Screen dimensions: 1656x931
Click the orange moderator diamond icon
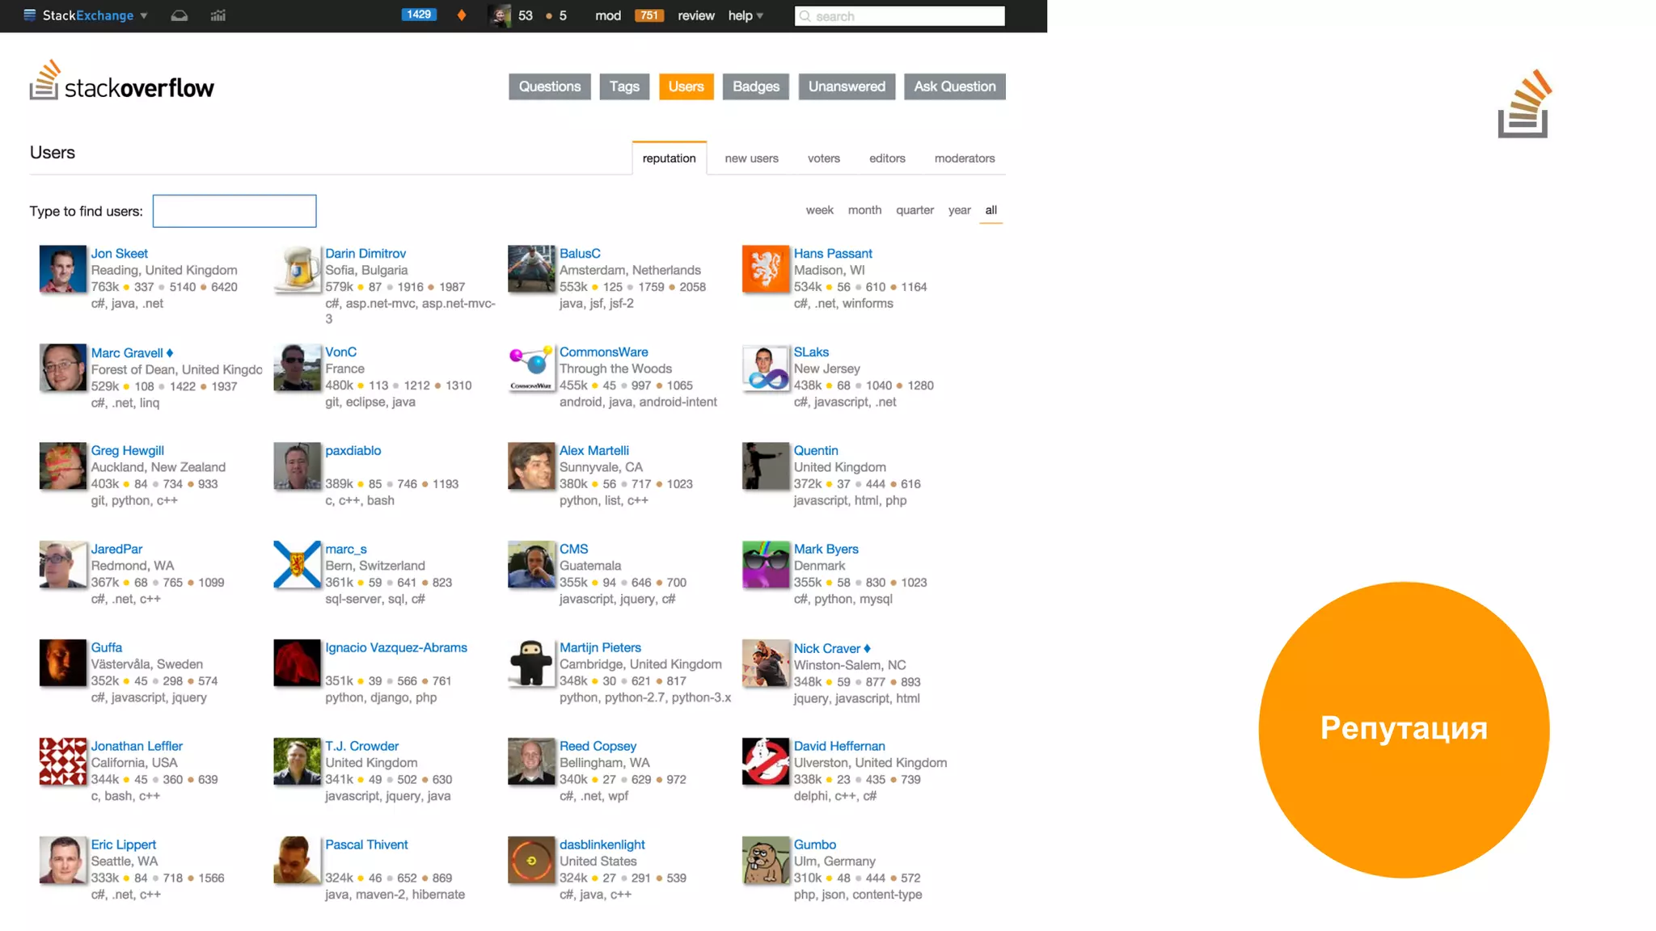tap(462, 15)
